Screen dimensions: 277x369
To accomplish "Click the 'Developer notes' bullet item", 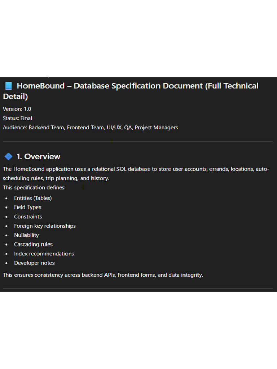I will click(x=34, y=263).
